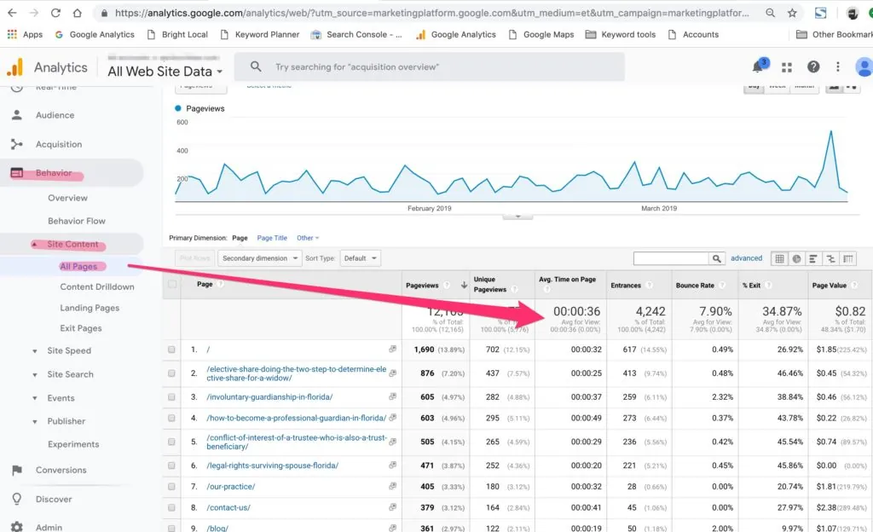Switch table to pie chart view
Viewport: 873px width, 532px height.
796,258
